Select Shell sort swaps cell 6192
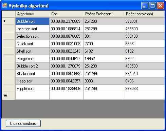Image resolution: width=166 pixels, height=131 pixels. [104, 51]
